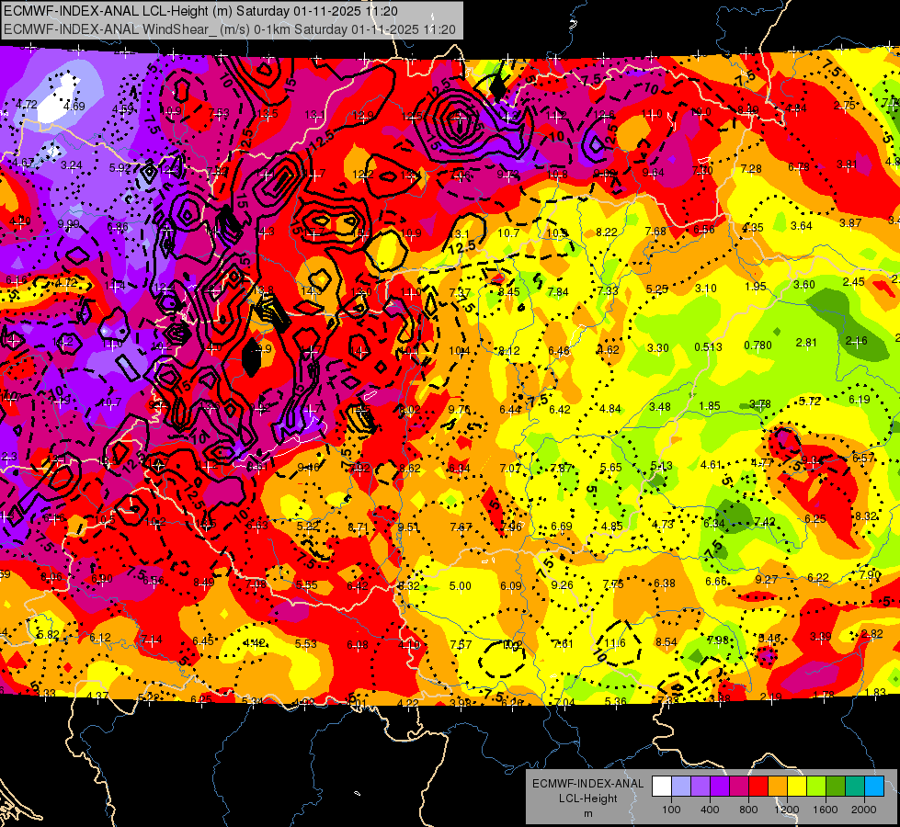
Task: Click the grid value 3.64
Action: pyautogui.click(x=802, y=225)
